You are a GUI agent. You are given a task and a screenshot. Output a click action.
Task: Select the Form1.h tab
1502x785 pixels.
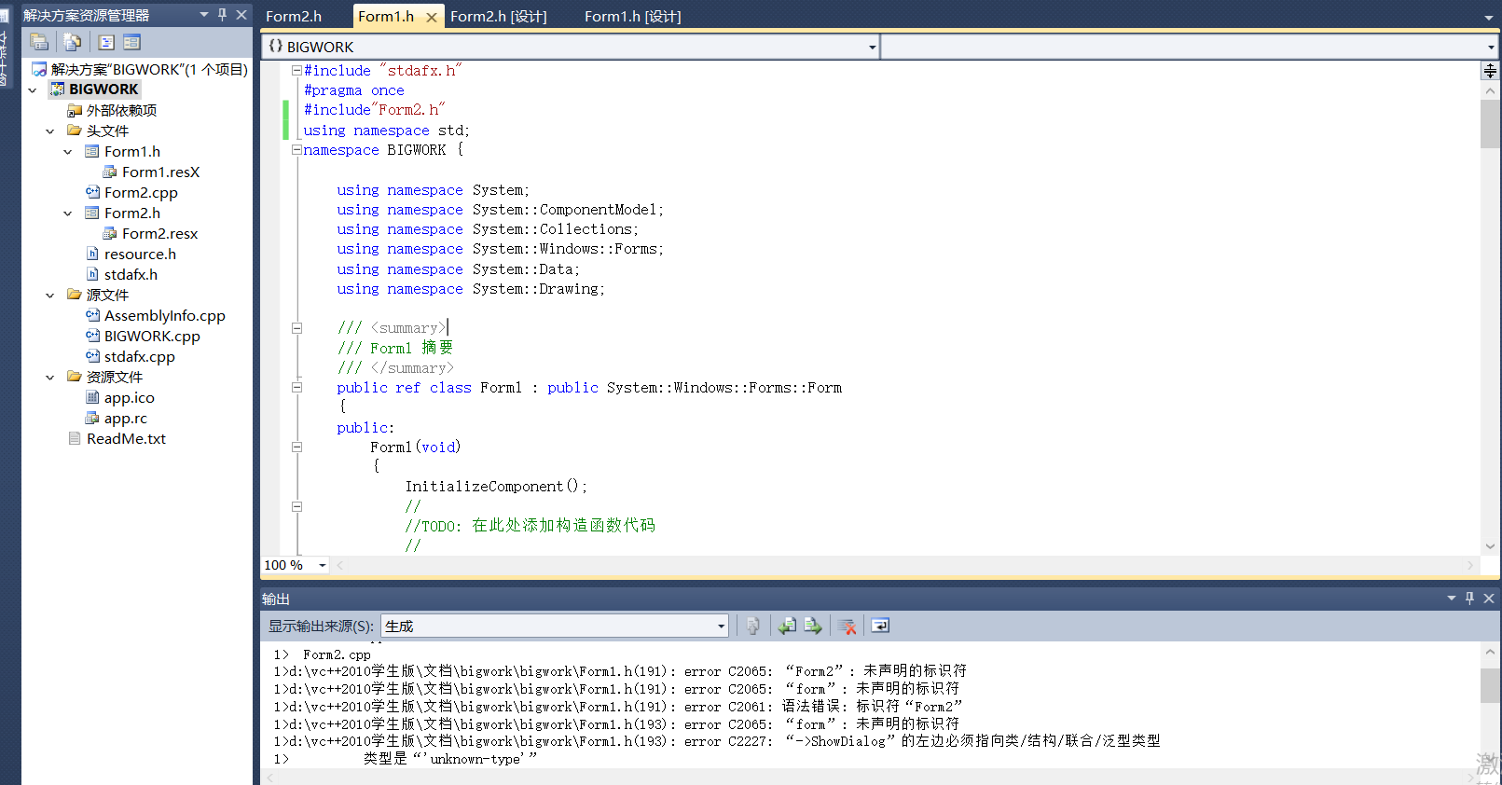click(386, 16)
